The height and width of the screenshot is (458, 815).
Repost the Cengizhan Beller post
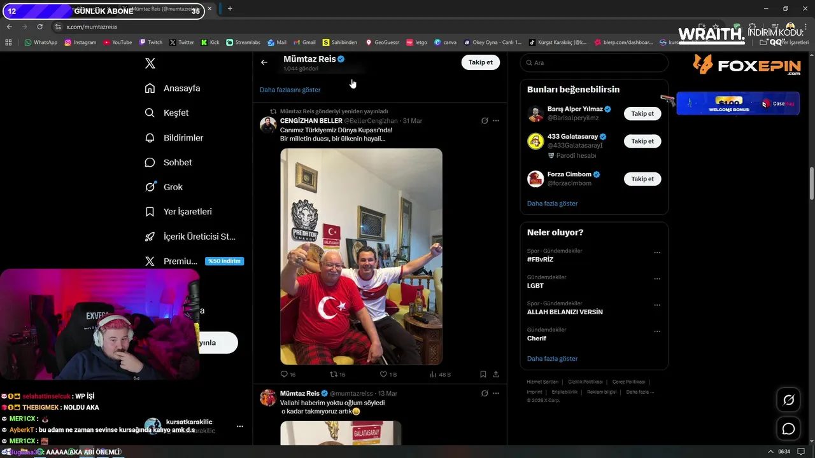pyautogui.click(x=337, y=375)
